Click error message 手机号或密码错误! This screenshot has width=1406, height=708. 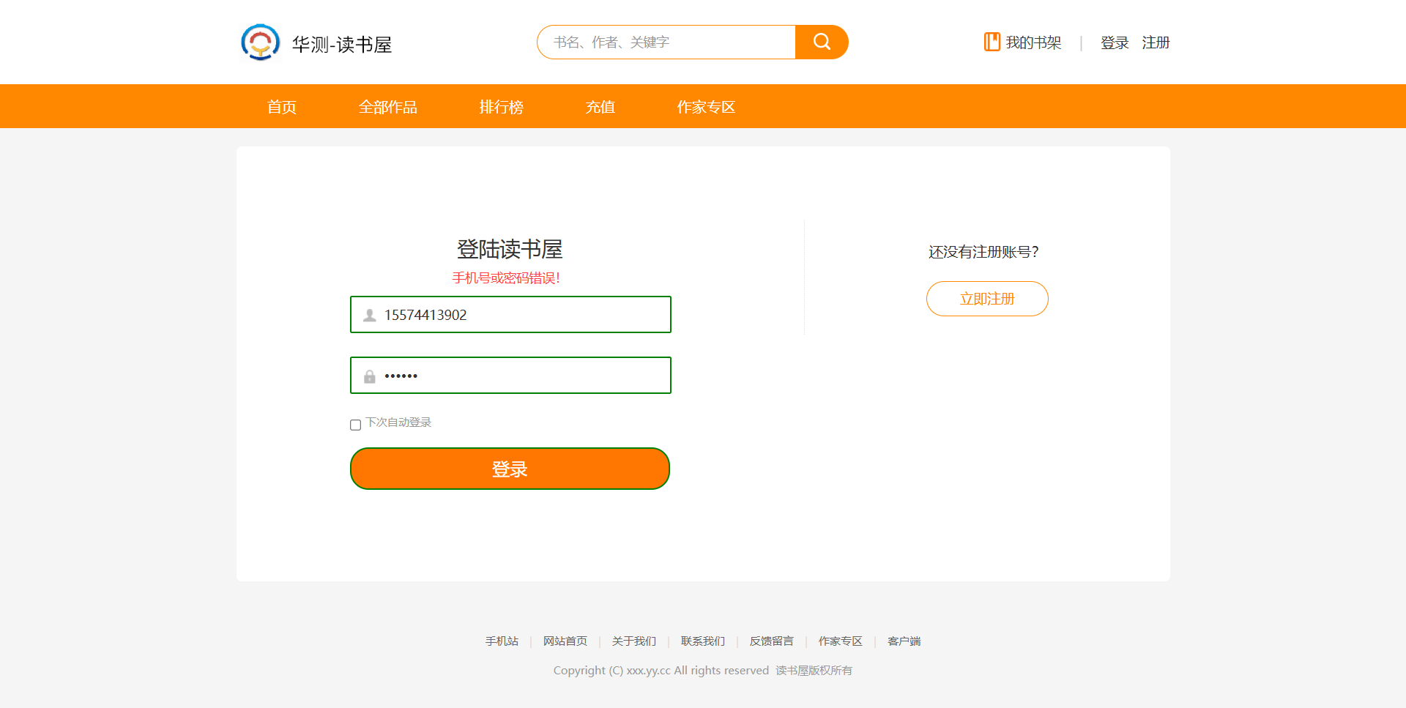(506, 278)
